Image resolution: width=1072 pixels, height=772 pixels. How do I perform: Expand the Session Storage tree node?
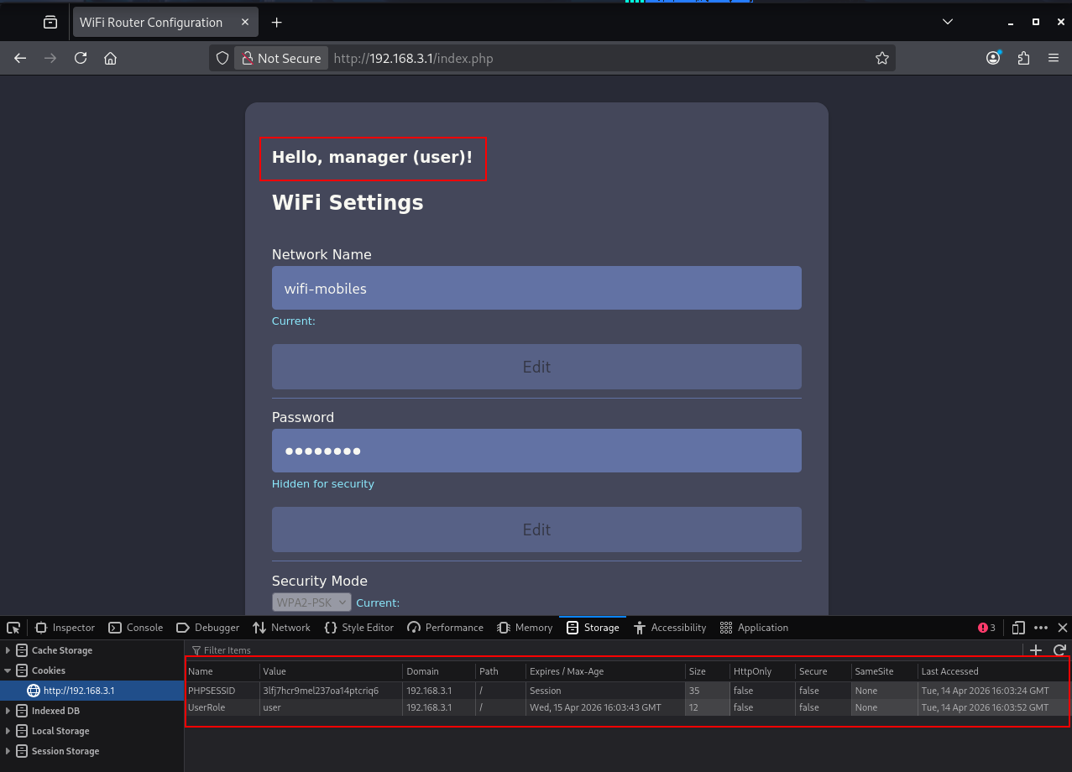pos(8,751)
